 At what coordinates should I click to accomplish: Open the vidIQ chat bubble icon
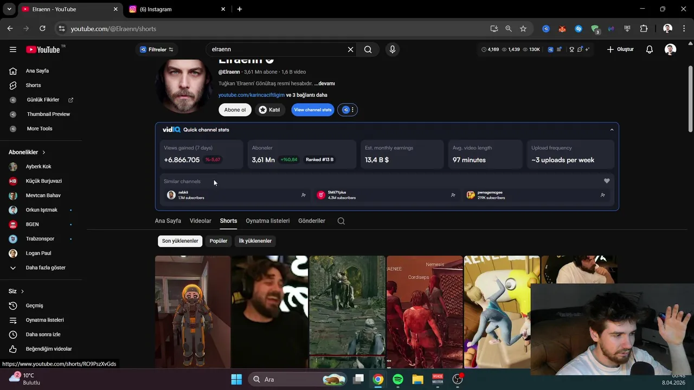(580, 49)
